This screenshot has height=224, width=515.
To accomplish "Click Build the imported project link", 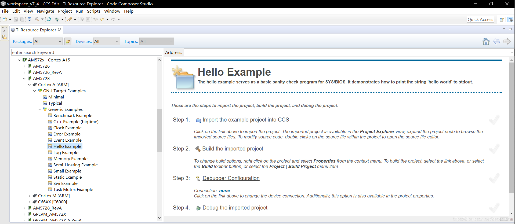I will tap(233, 149).
